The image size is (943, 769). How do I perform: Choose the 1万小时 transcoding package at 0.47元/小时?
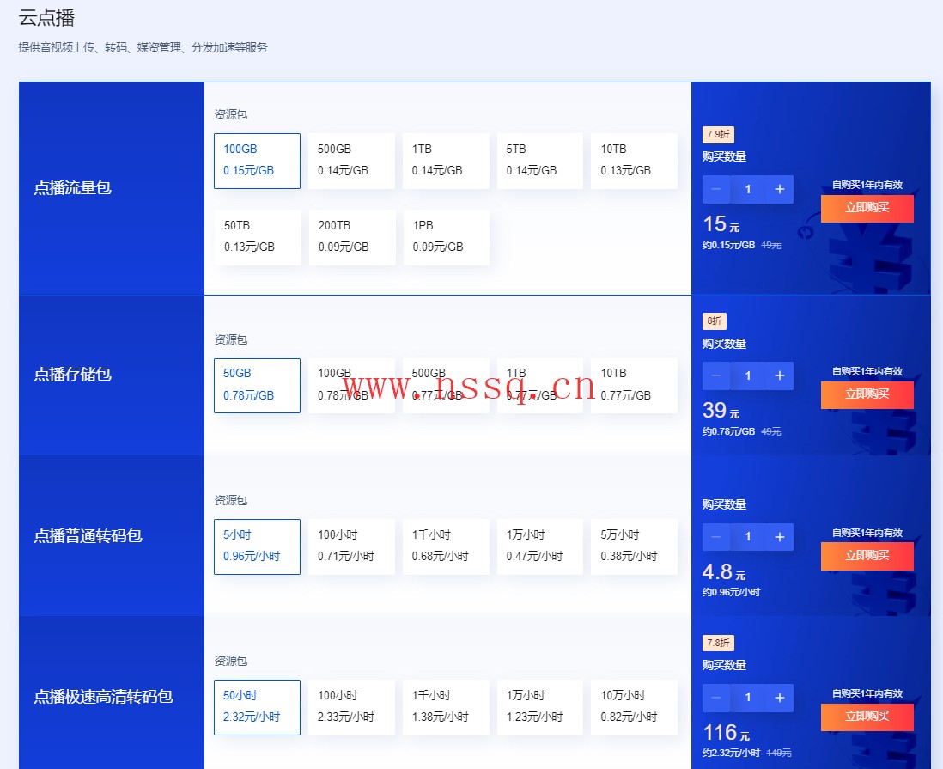click(x=540, y=546)
